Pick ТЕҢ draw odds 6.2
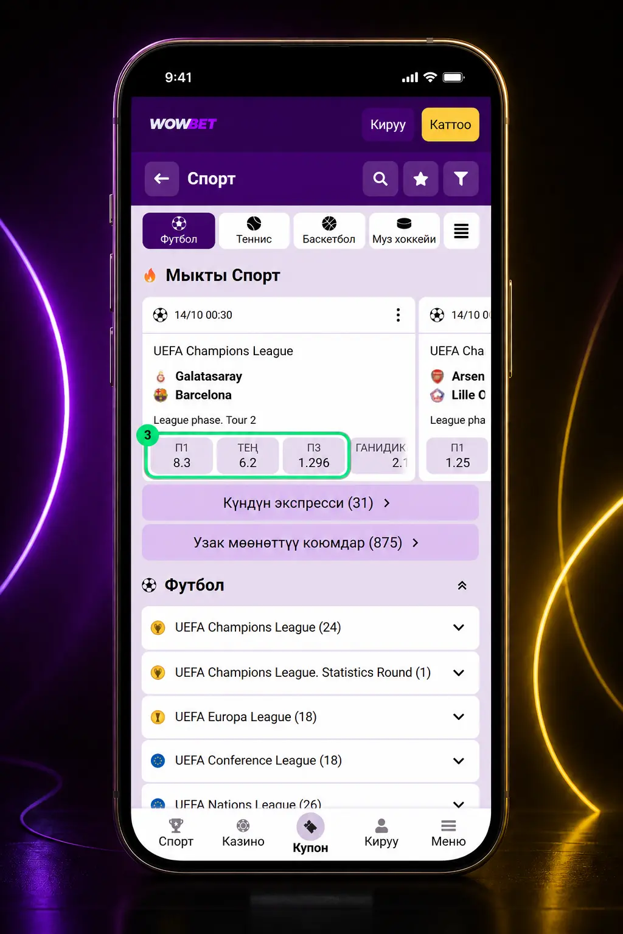 pos(248,455)
